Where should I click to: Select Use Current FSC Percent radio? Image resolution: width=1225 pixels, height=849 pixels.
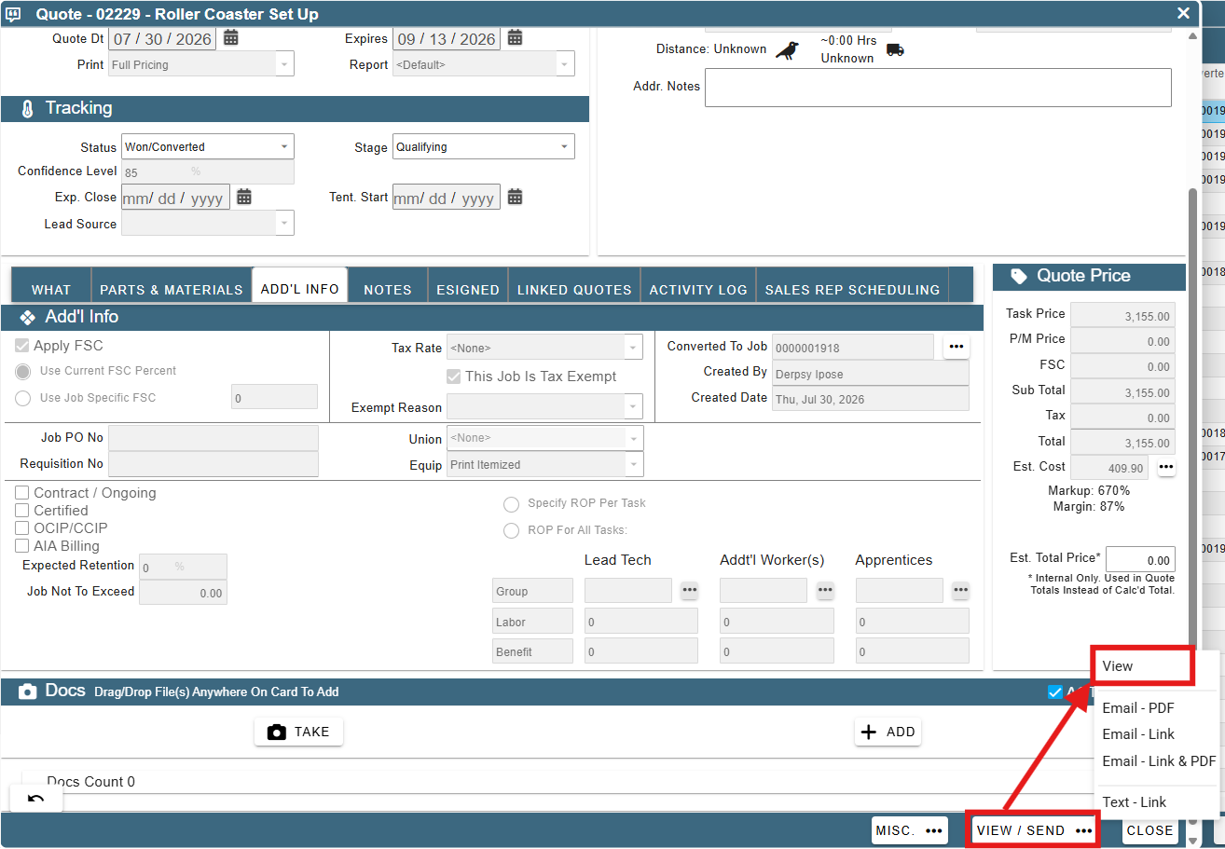click(23, 371)
